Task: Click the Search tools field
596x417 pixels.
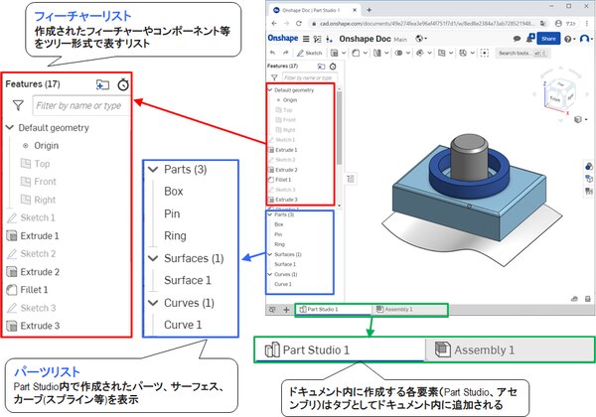Action: (x=522, y=53)
